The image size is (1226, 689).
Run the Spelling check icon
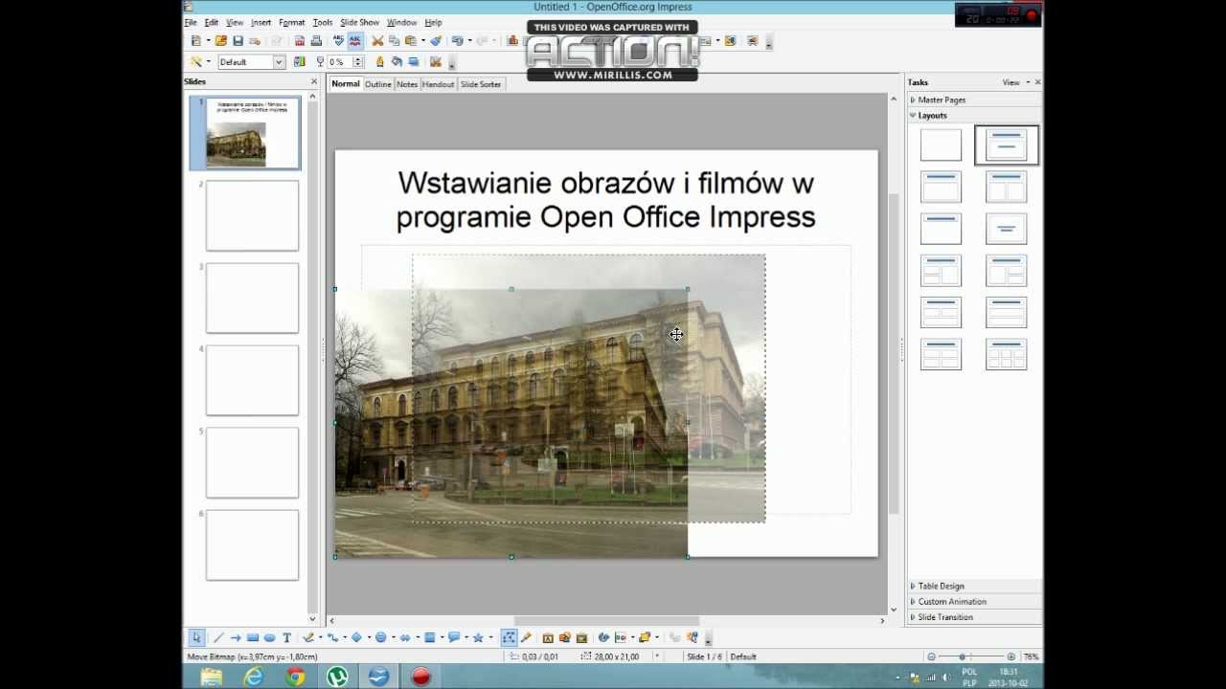click(338, 41)
